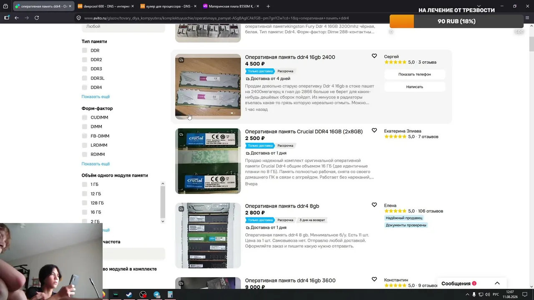Go forward in browser history
Screen dimensions: 534x300
pyautogui.click(x=27, y=18)
